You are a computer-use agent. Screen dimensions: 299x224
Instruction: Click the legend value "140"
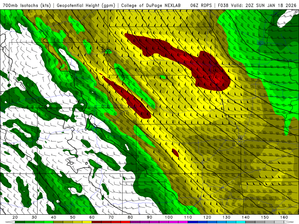246,217
